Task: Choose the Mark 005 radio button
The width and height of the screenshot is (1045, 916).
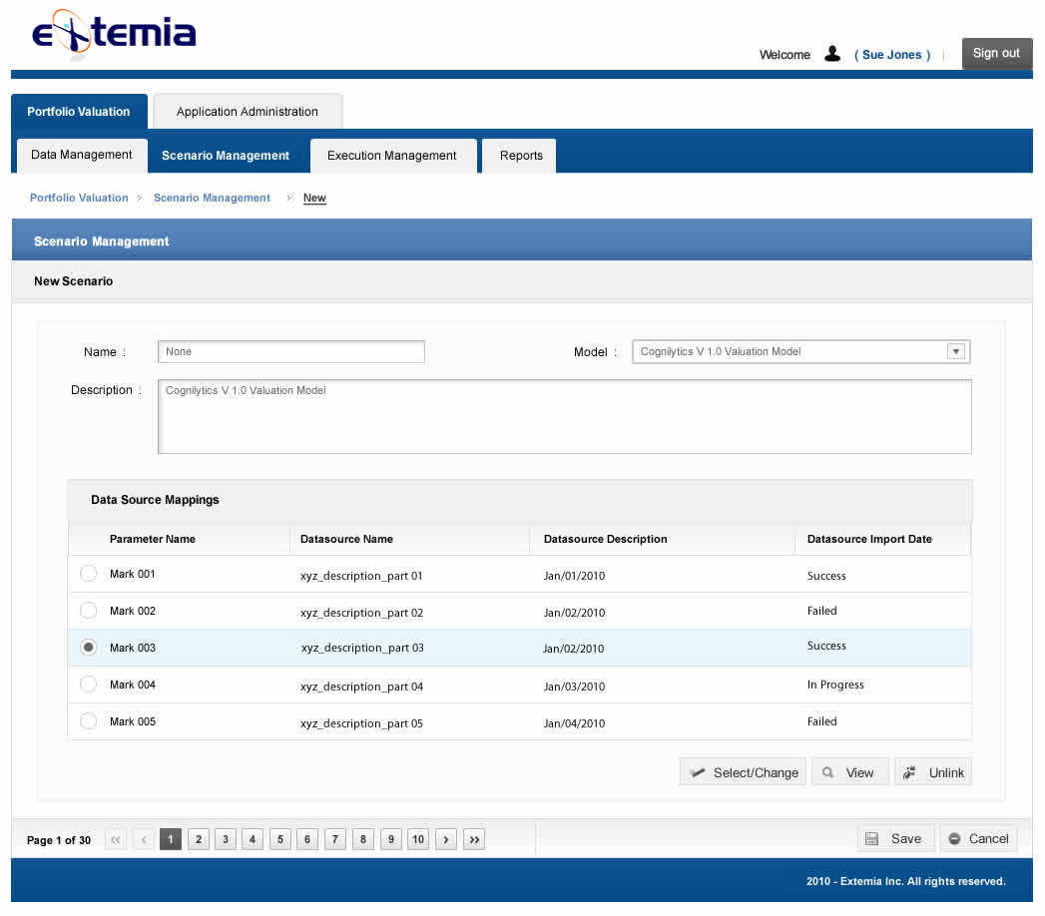Action: tap(88, 720)
